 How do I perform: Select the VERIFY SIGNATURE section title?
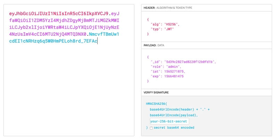(156, 92)
